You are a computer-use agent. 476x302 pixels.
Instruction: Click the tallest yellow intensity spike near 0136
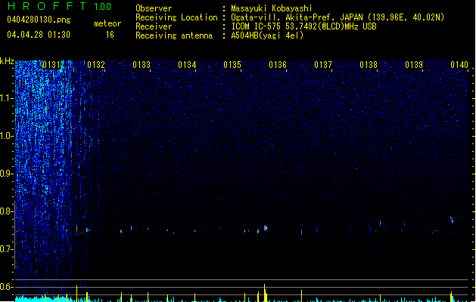pos(265,293)
